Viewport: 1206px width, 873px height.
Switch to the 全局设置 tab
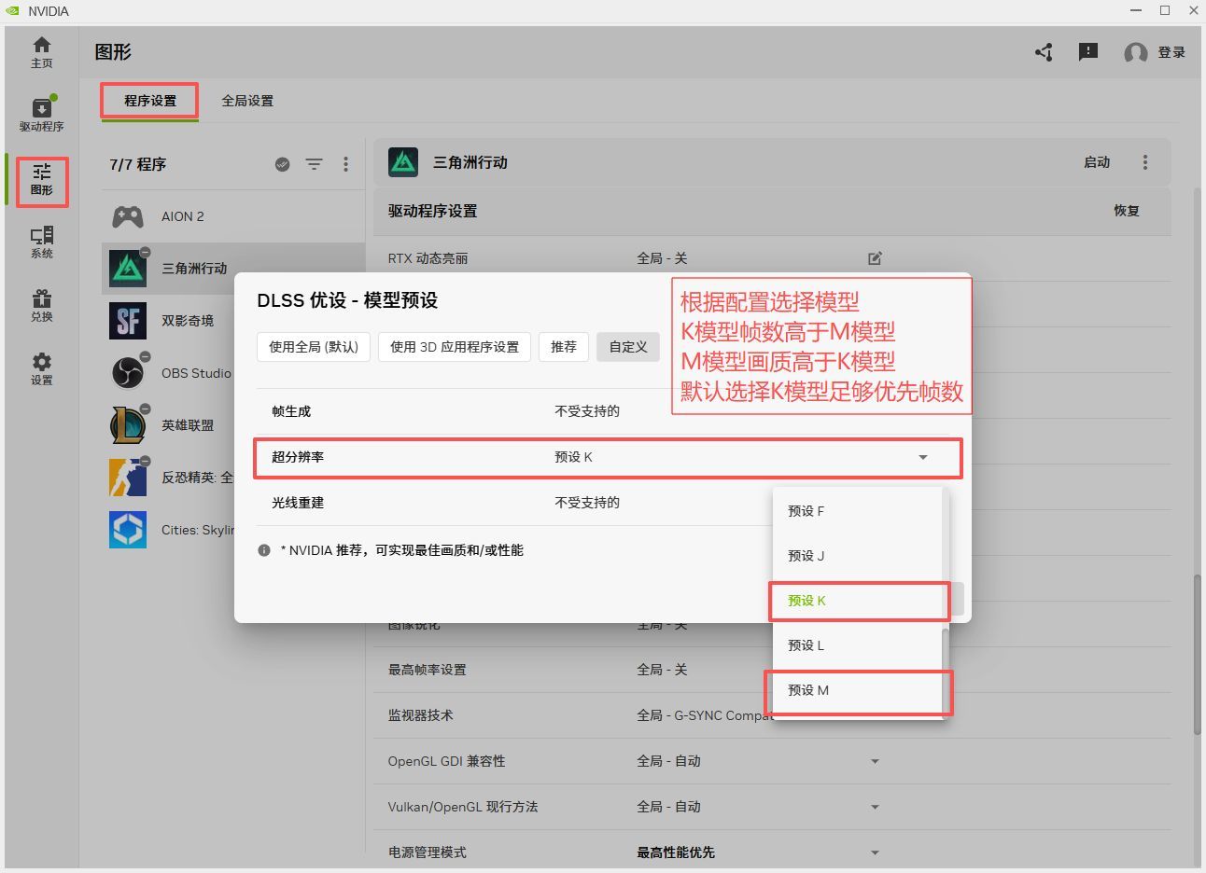point(247,101)
